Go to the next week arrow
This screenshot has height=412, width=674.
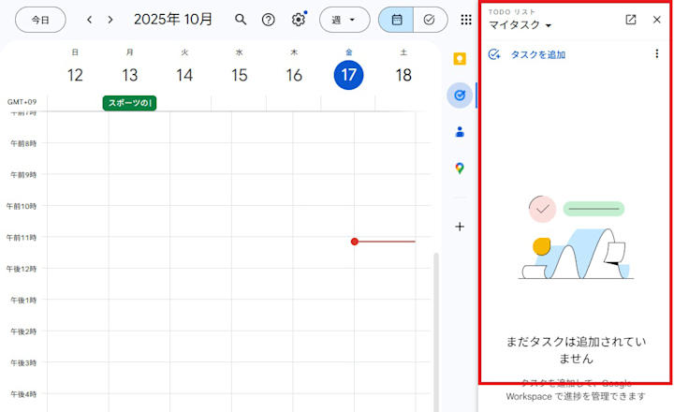point(110,20)
